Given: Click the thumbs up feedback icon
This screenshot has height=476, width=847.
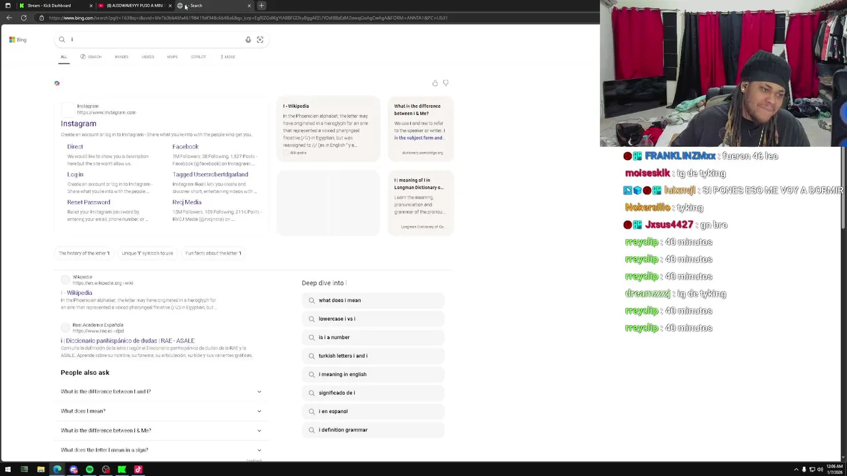Looking at the screenshot, I should coord(435,83).
